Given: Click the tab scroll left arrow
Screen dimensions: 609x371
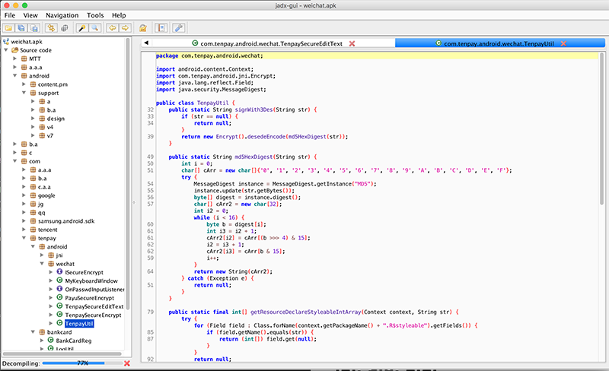Looking at the screenshot, I should [146, 43].
